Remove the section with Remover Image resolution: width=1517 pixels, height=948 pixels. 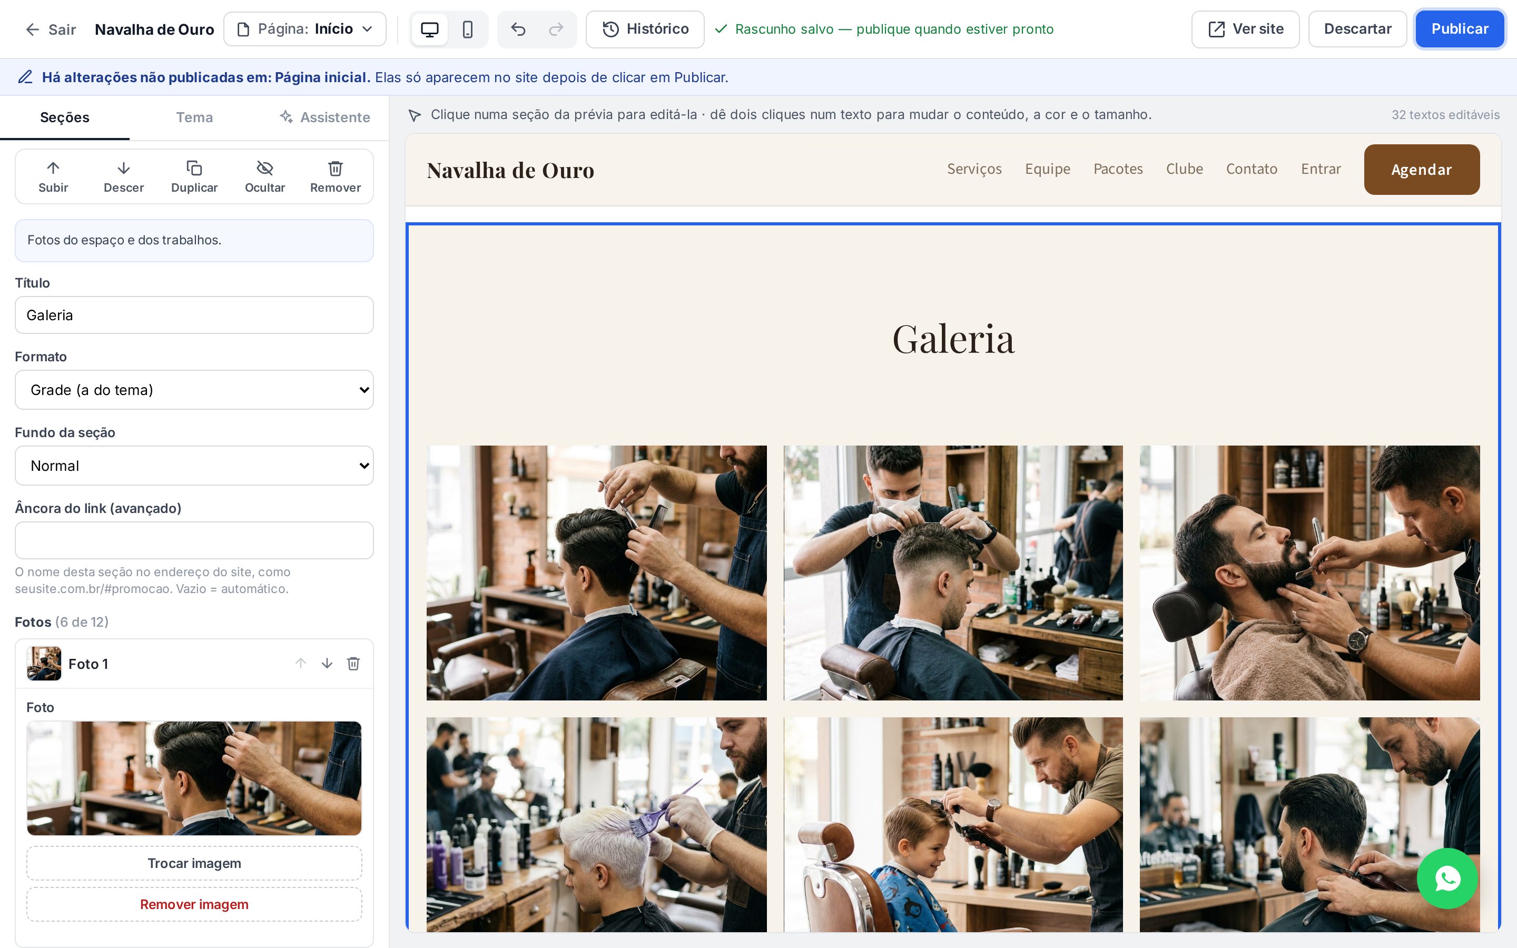336,177
